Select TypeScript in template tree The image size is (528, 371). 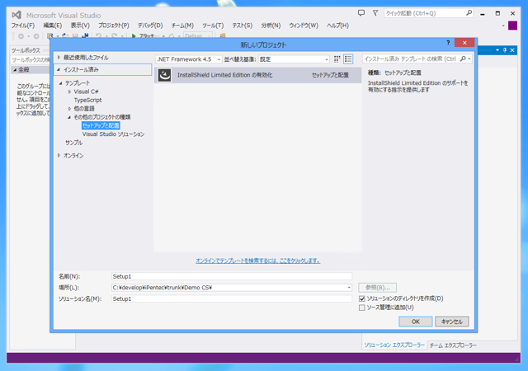[x=88, y=101]
